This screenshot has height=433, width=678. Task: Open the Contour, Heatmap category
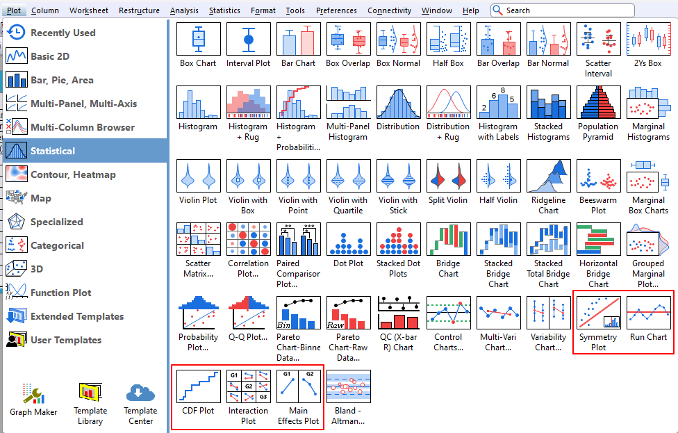tap(72, 174)
